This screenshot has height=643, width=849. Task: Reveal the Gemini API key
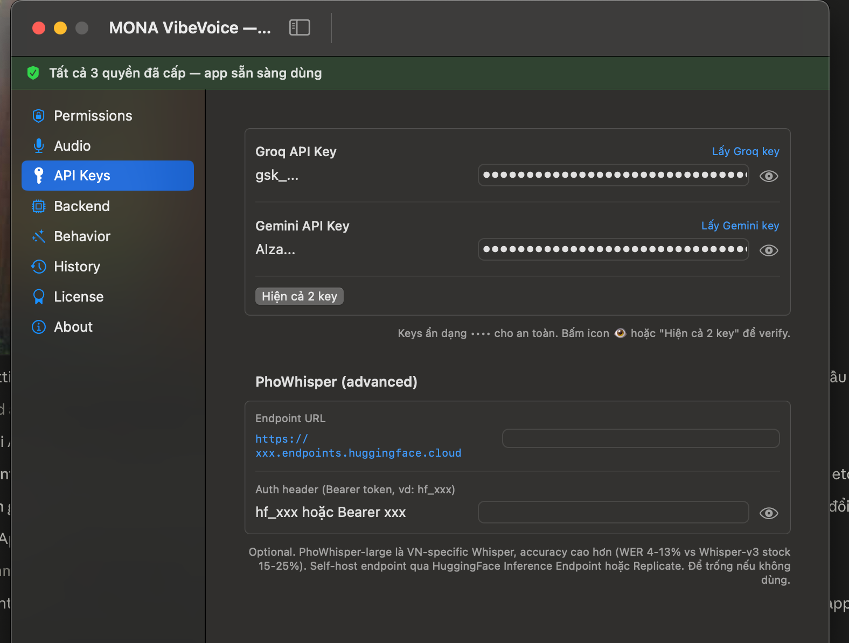[769, 250]
